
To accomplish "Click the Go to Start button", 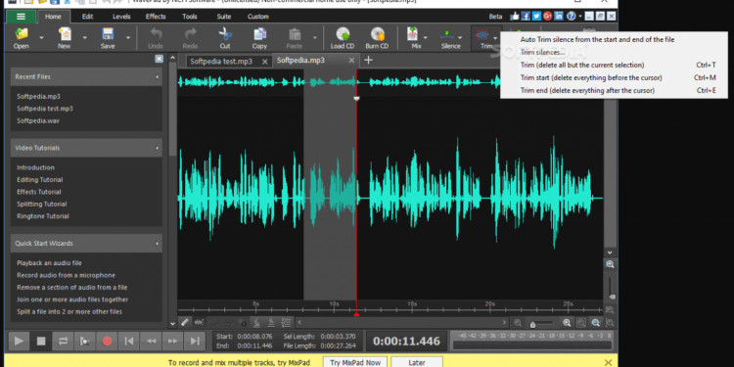I will tap(129, 342).
